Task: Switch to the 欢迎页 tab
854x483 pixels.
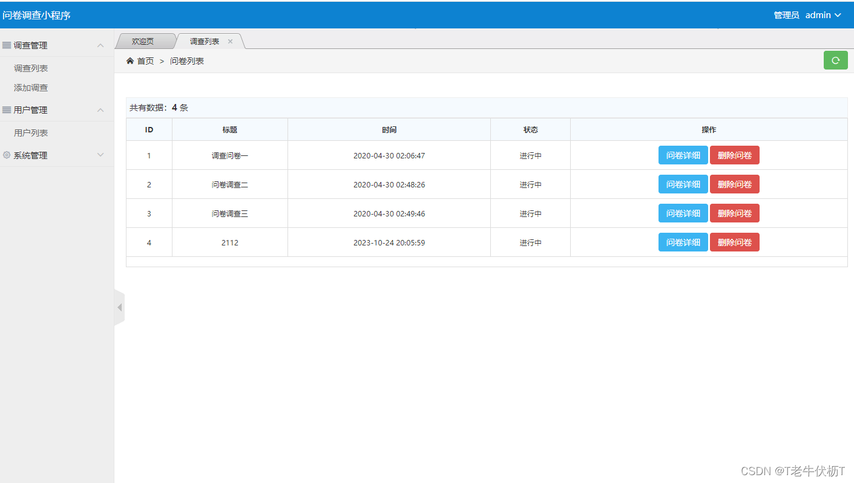Action: click(143, 42)
